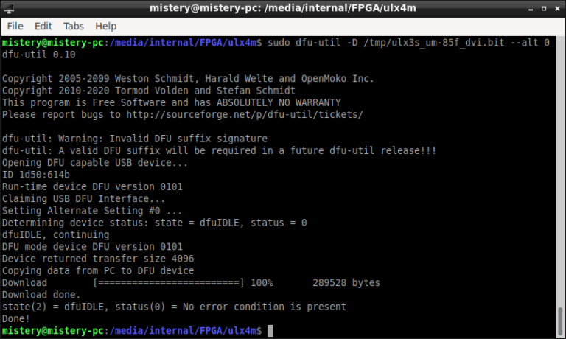Click the cursor block at the last prompt
Image resolution: width=566 pixels, height=339 pixels.
click(270, 331)
